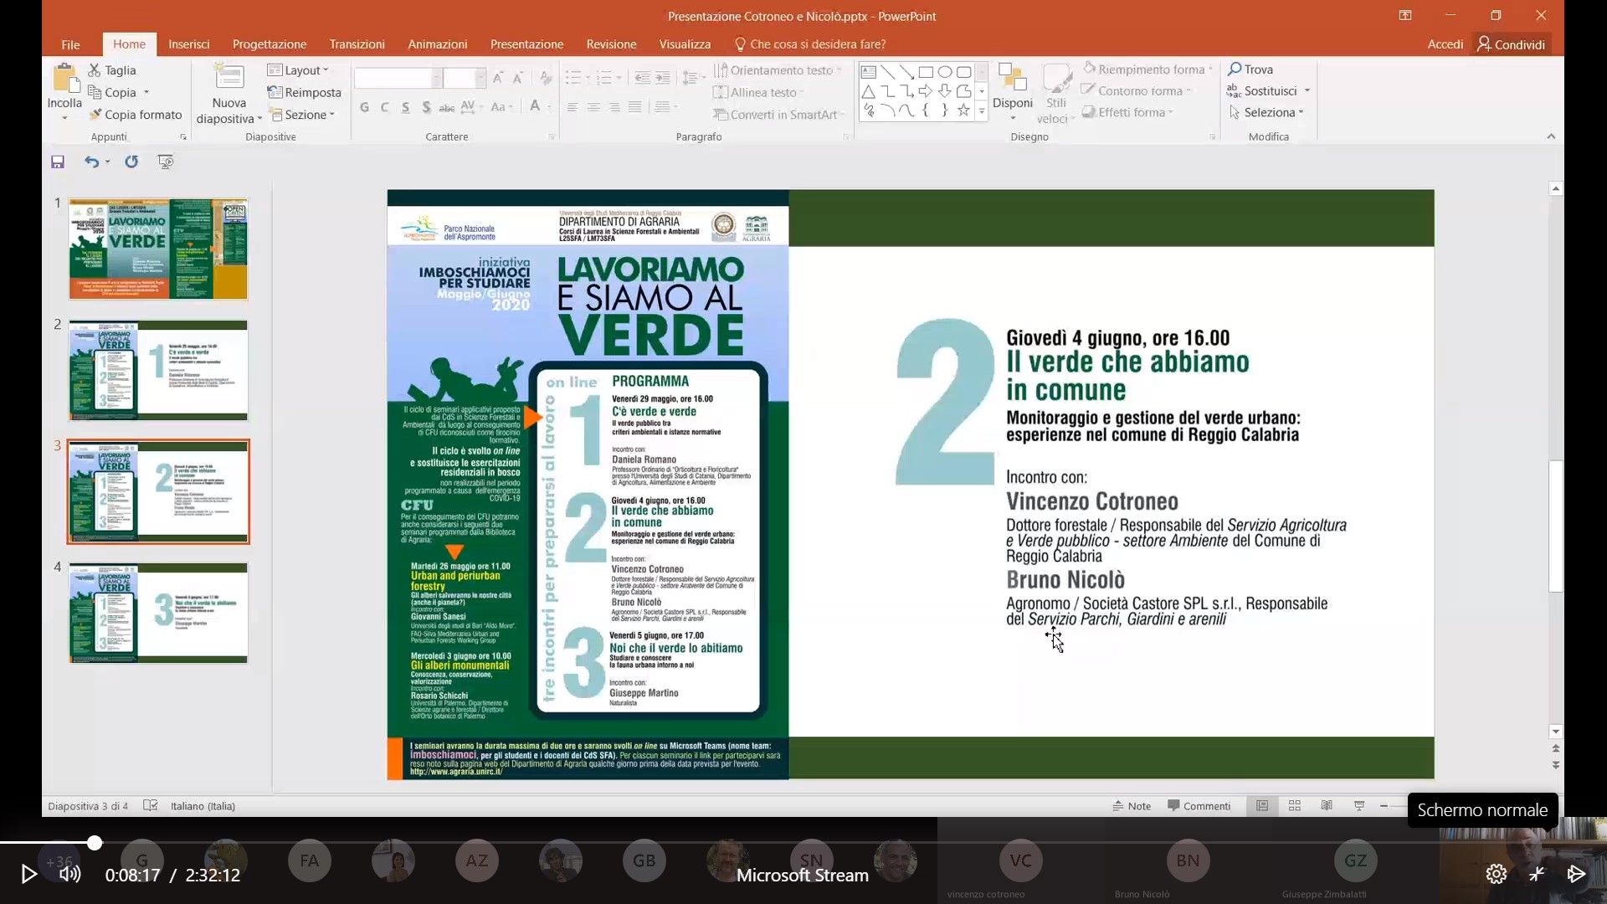Click the Condividi button
The height and width of the screenshot is (904, 1607).
point(1512,44)
